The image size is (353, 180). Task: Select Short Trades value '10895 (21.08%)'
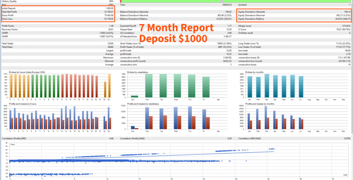(224, 43)
